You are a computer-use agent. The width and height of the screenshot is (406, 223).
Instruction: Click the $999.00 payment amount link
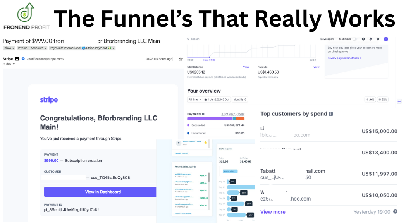(51, 160)
